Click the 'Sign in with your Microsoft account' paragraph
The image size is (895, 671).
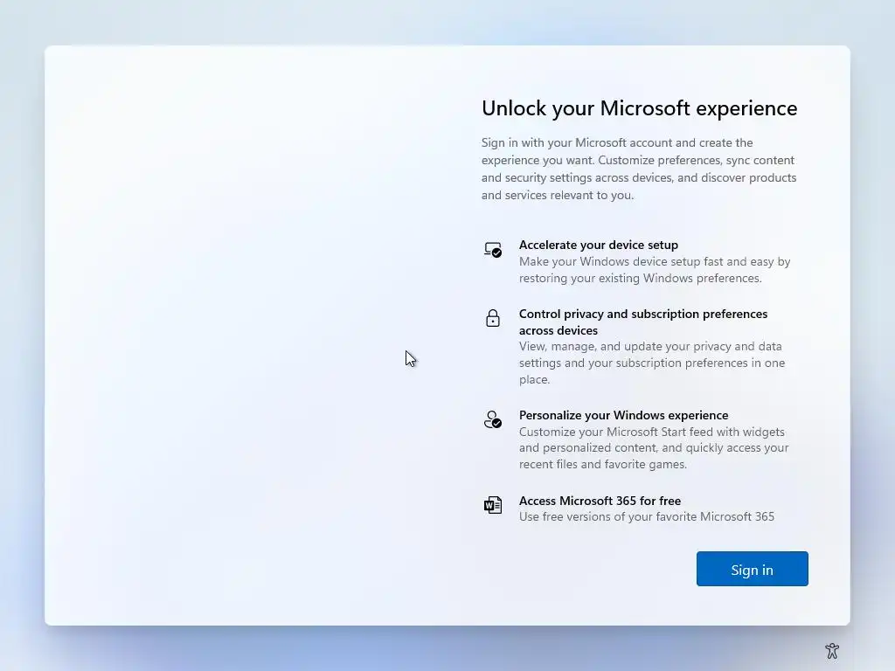click(x=639, y=169)
